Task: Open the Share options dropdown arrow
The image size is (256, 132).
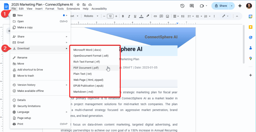Action: [x=231, y=6]
